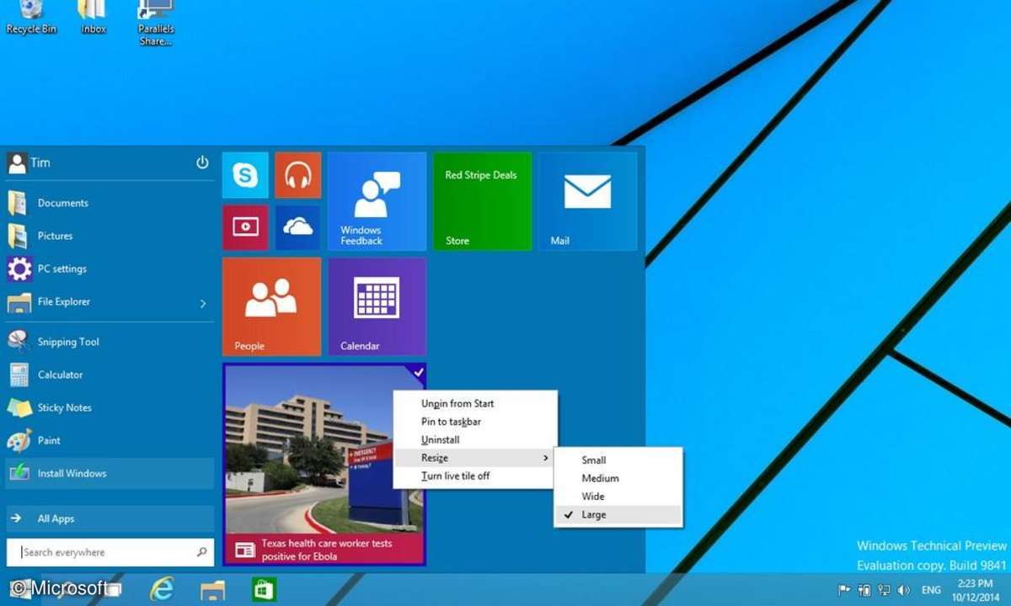
Task: Click the search magnifier icon
Action: click(x=201, y=552)
